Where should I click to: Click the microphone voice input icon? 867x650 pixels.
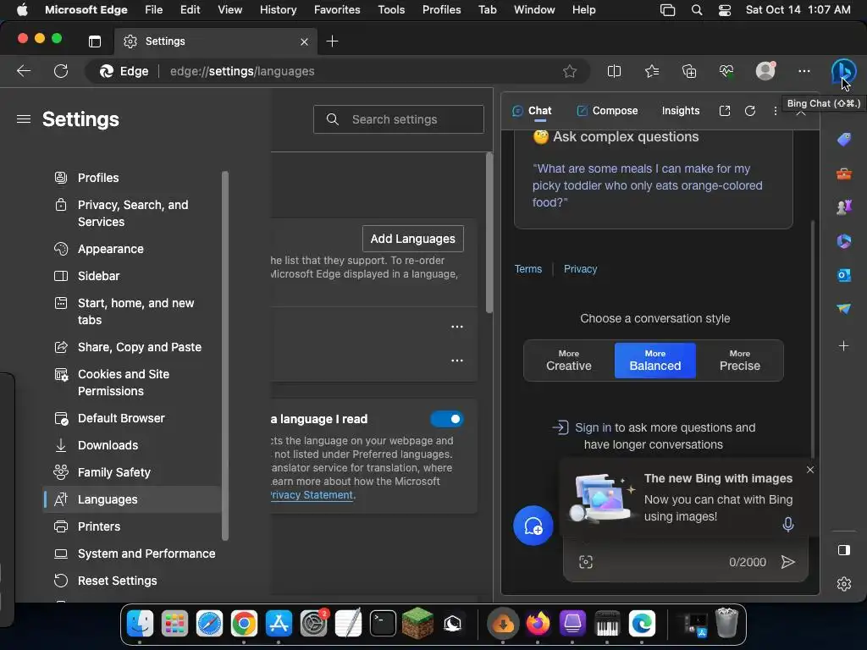click(788, 524)
